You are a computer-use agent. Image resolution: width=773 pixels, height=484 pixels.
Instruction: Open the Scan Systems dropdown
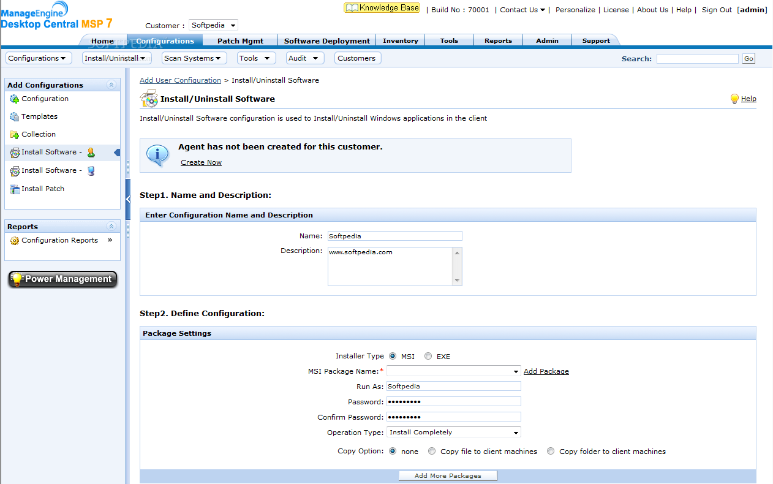point(194,58)
